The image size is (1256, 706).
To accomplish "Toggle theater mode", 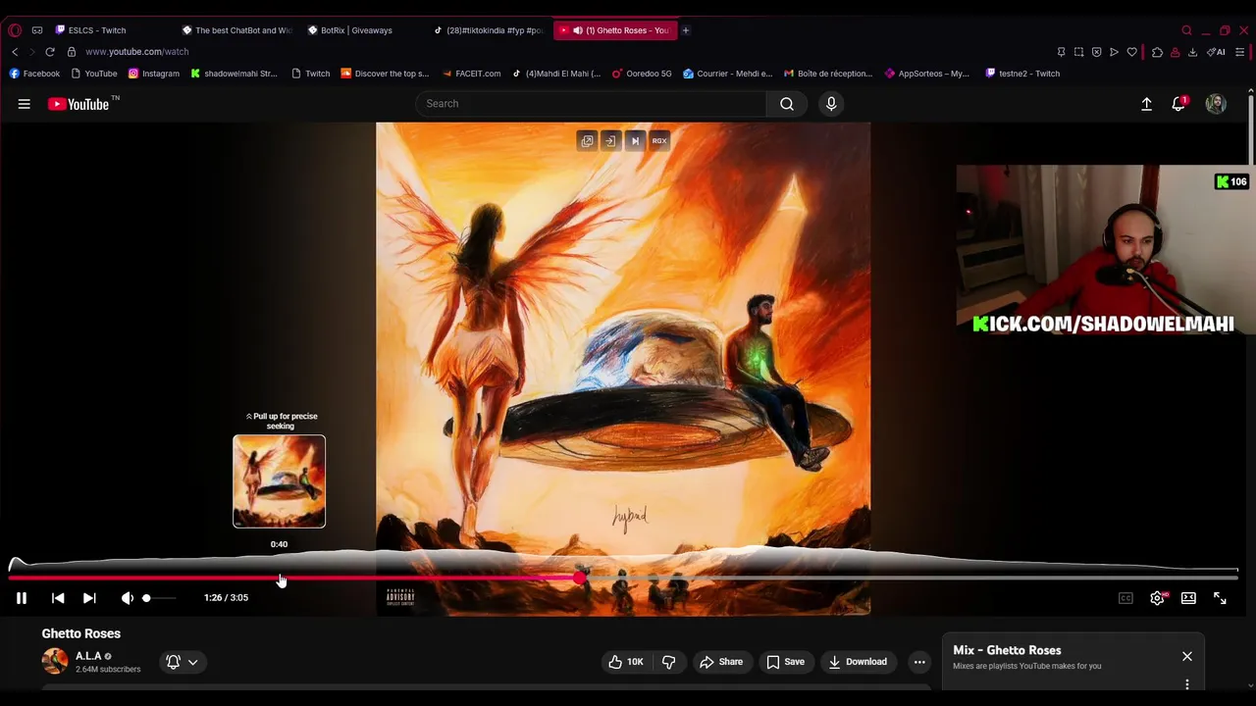I will point(1188,598).
